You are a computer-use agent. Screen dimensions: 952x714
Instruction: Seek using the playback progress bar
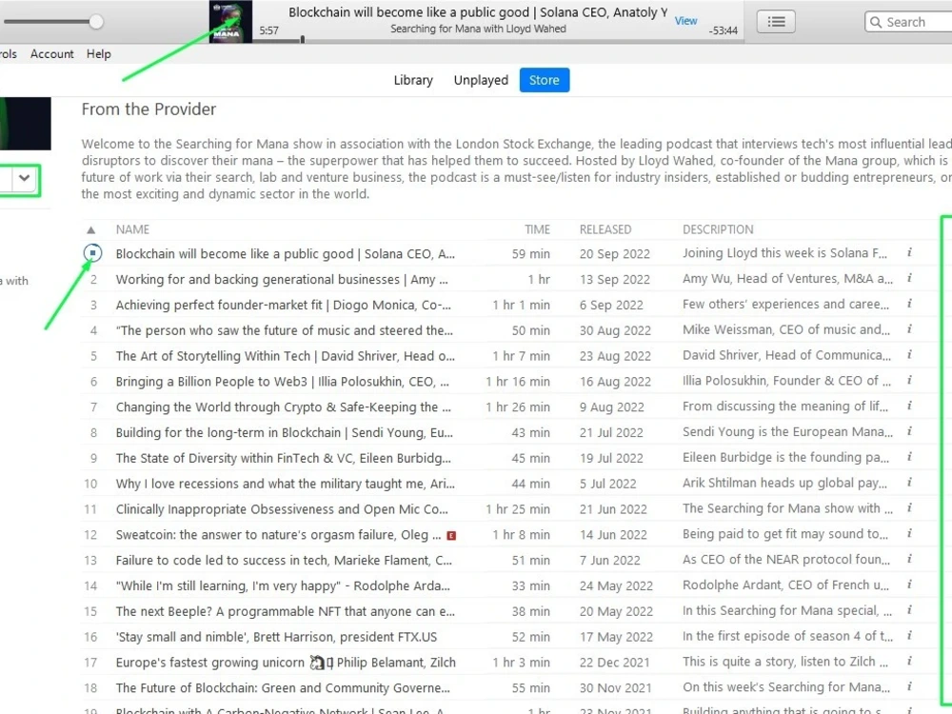pos(498,41)
